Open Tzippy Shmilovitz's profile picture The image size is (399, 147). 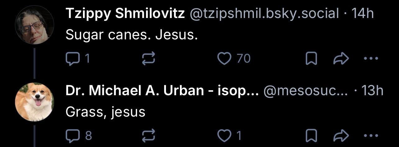(34, 25)
